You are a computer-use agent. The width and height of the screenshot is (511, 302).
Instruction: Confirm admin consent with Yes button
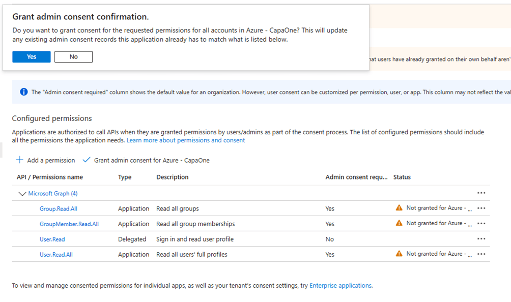pos(31,56)
